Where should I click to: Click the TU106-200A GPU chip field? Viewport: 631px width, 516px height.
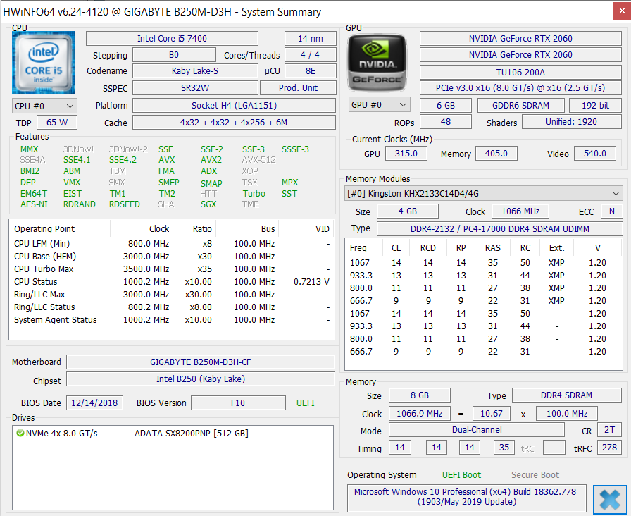click(520, 73)
